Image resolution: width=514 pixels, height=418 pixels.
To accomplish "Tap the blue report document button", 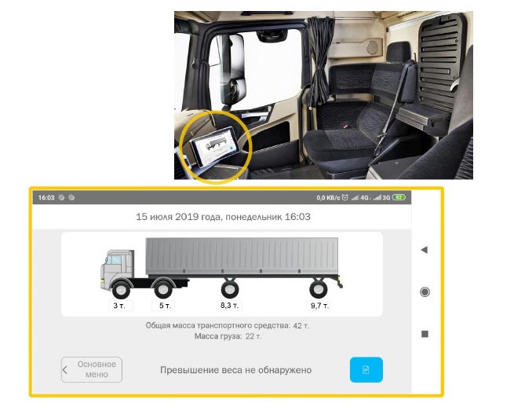I will click(366, 369).
